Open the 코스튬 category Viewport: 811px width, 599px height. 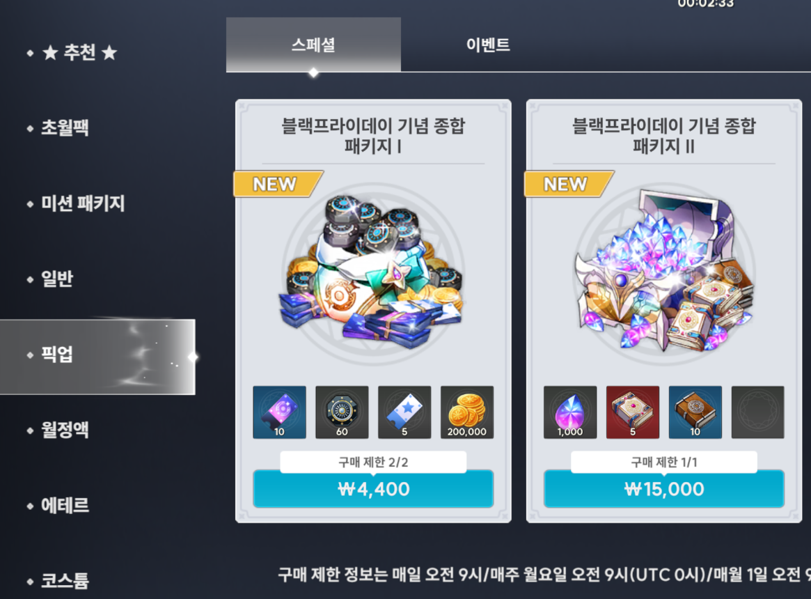[65, 580]
